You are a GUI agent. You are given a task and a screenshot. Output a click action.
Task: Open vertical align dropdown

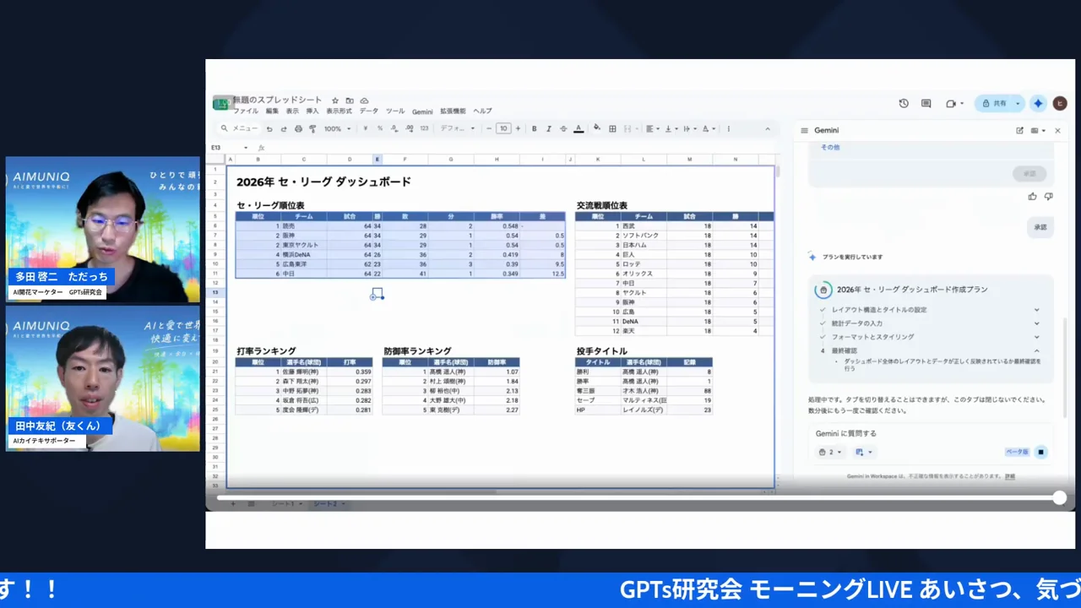pos(670,129)
